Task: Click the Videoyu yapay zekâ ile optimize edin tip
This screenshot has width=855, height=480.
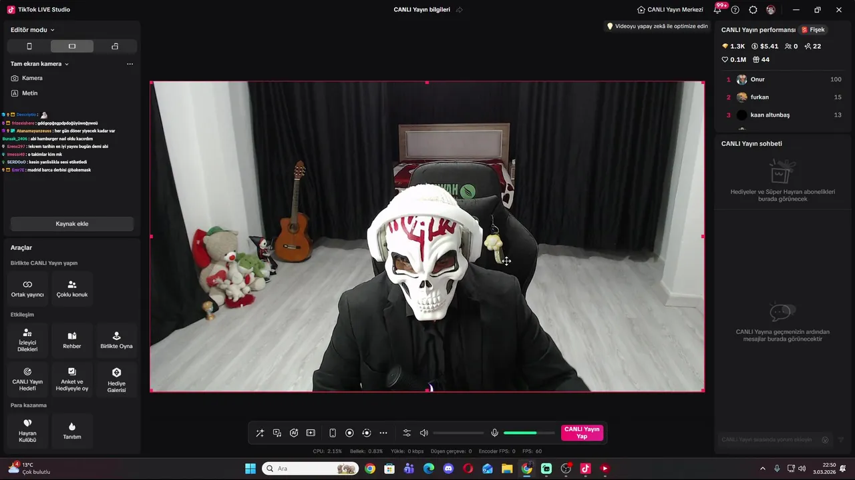Action: (657, 27)
